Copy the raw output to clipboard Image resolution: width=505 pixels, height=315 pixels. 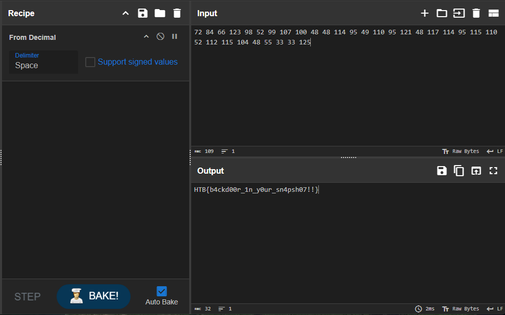[459, 171]
